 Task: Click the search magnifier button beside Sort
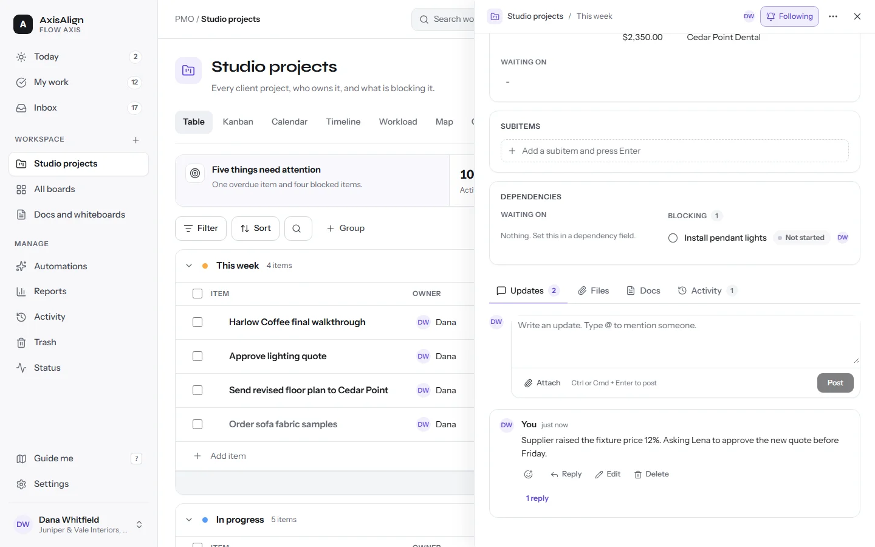point(298,229)
